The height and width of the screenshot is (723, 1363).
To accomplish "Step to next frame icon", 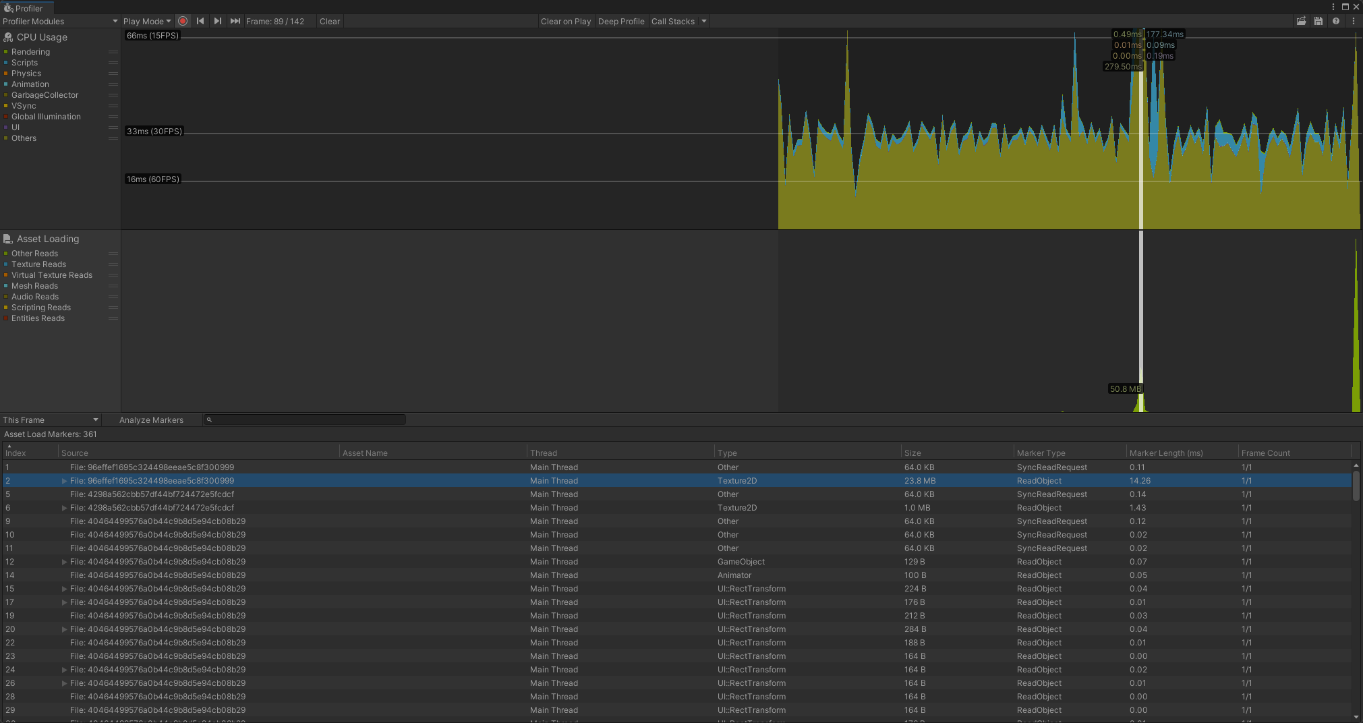I will pyautogui.click(x=217, y=22).
